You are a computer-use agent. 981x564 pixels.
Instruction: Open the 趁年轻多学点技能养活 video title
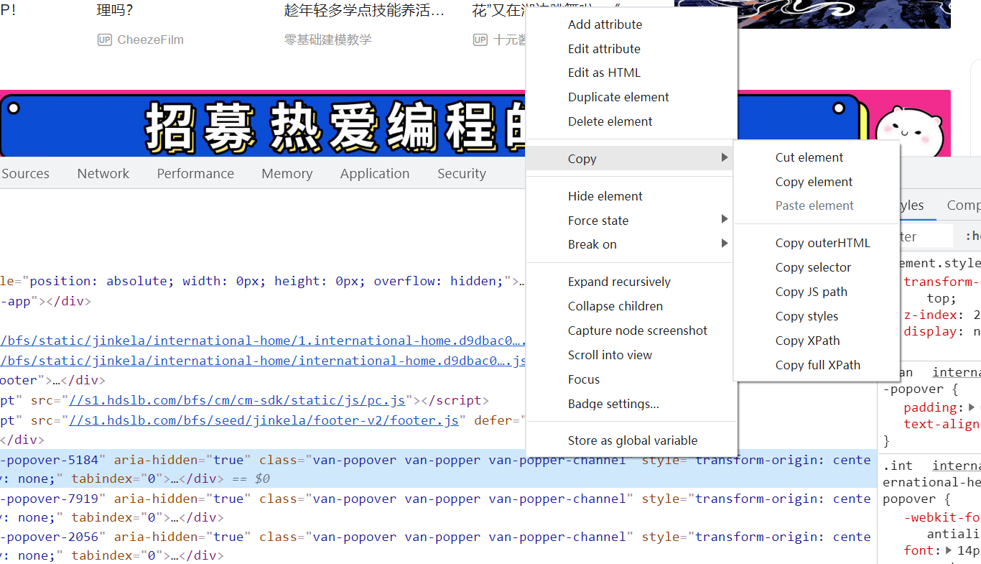pos(365,11)
